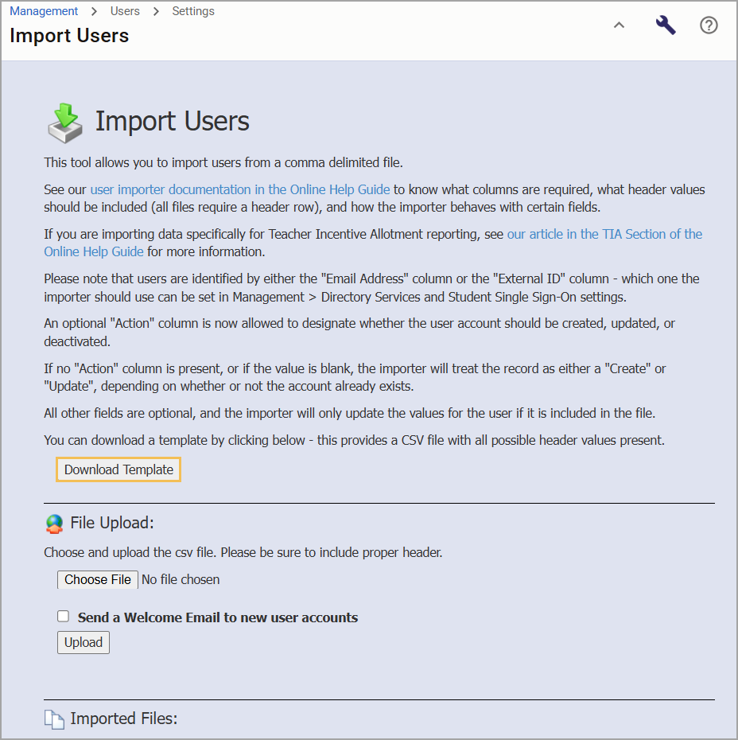Click the Import Users download arrow icon

coord(65,123)
